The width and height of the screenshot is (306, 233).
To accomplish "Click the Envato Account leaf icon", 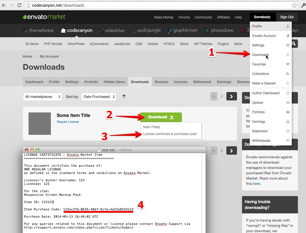I will pyautogui.click(x=288, y=36).
